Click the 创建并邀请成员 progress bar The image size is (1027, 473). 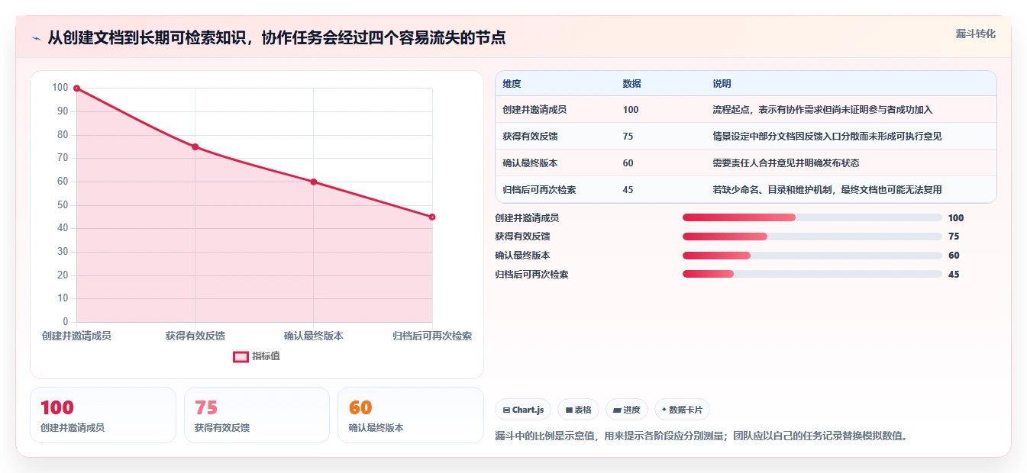coord(812,217)
